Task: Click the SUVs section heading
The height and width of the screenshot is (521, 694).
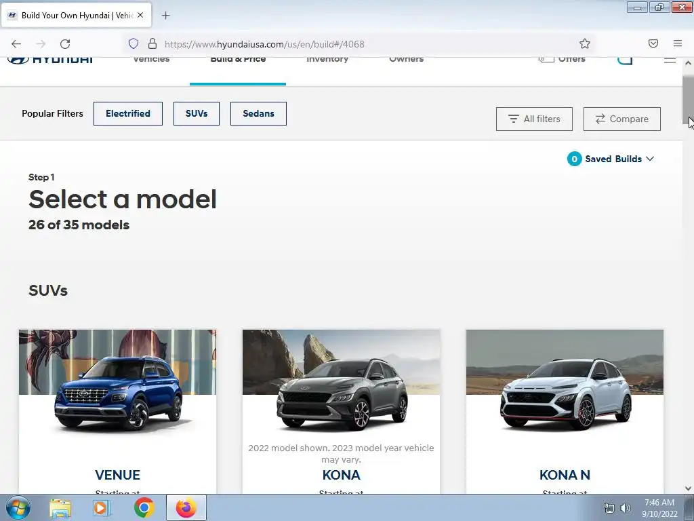Action: point(48,290)
